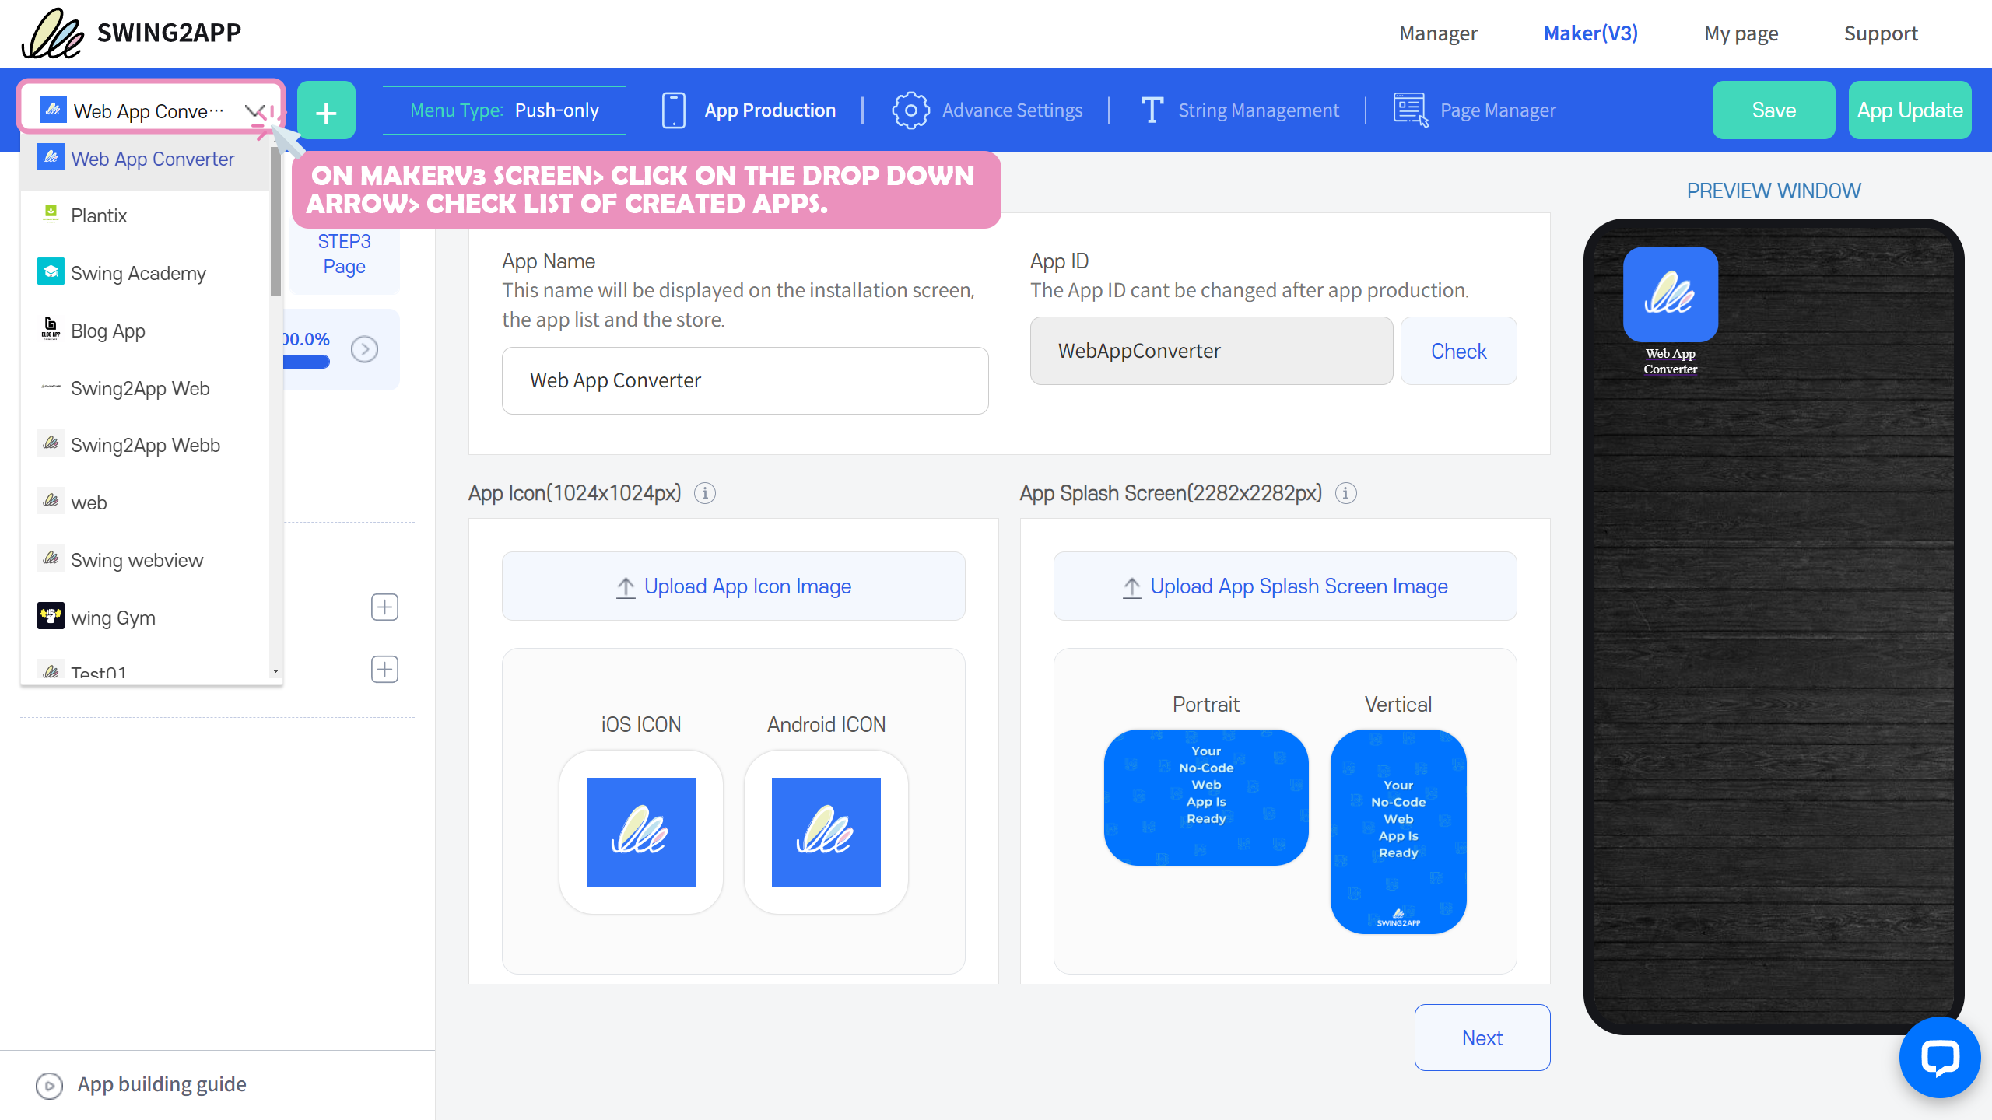Screen dimensions: 1992x1120
Task: Click Check next to App ID
Action: click(x=1458, y=351)
